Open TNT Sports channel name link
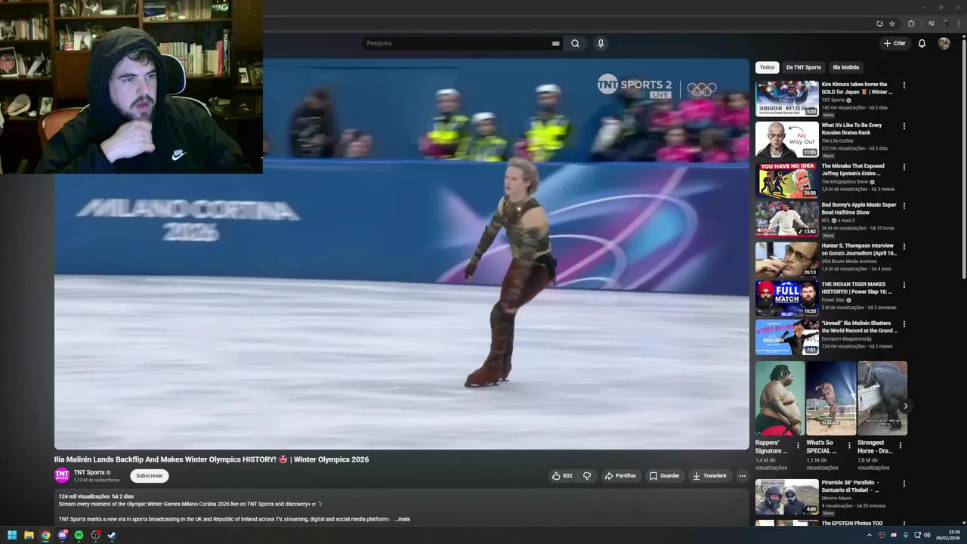Screen dimensions: 967x544 click(89, 472)
